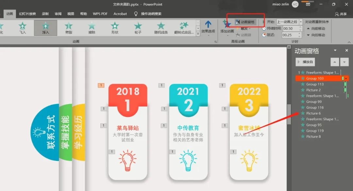Select the teal lightbulb on the 2021 card
353x191 pixels.
click(x=188, y=160)
